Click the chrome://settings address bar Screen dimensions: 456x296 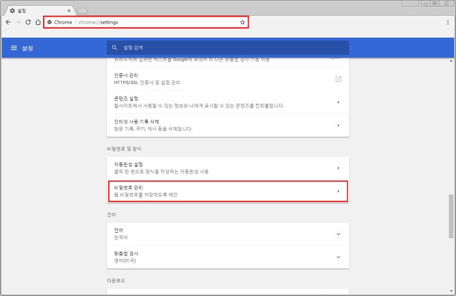point(146,22)
